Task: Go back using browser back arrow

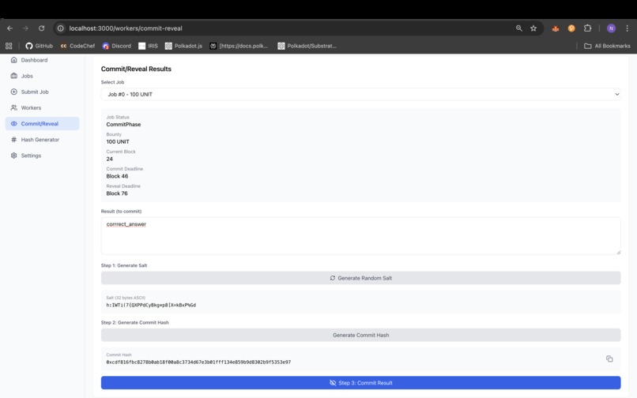Action: [9, 28]
